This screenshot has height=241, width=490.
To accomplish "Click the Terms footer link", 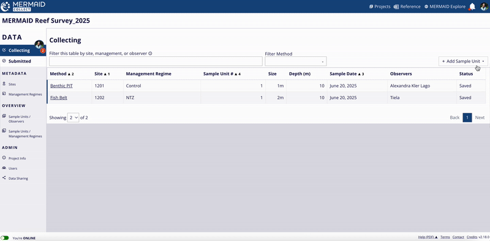I will (445, 237).
